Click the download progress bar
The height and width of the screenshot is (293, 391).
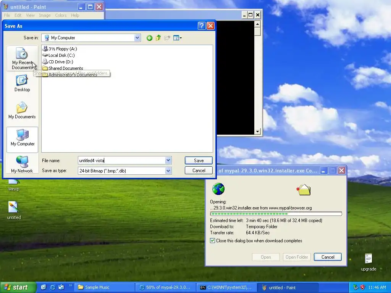pyautogui.click(x=276, y=214)
